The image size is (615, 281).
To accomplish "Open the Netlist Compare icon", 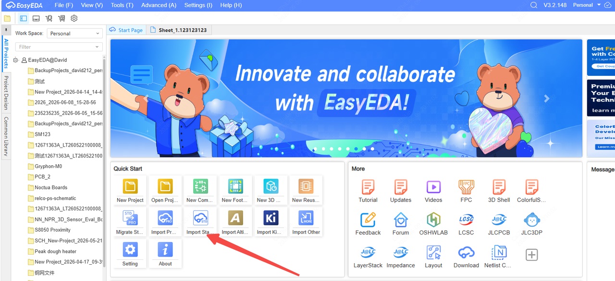I will pyautogui.click(x=499, y=257).
